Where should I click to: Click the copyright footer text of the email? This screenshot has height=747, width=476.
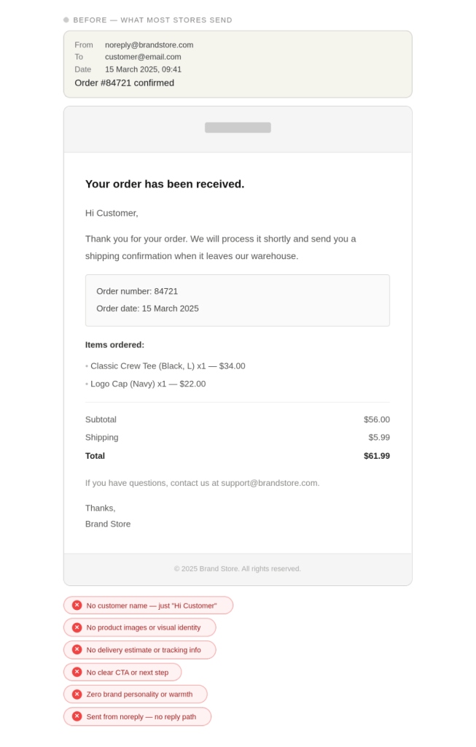238,569
